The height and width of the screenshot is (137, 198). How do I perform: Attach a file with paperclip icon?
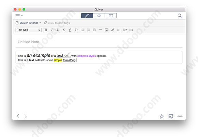pos(113,30)
